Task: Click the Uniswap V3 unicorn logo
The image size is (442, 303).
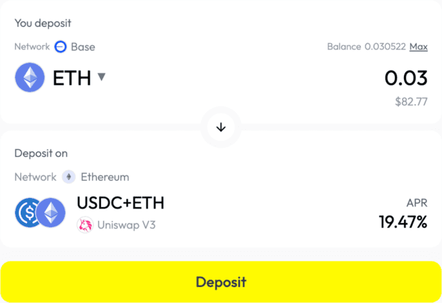Action: click(85, 224)
